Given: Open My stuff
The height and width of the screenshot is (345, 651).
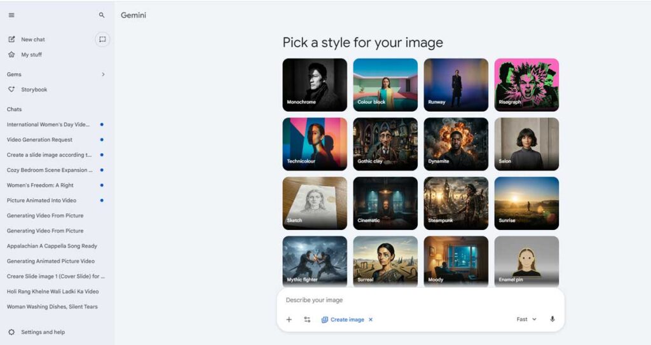Looking at the screenshot, I should (31, 55).
